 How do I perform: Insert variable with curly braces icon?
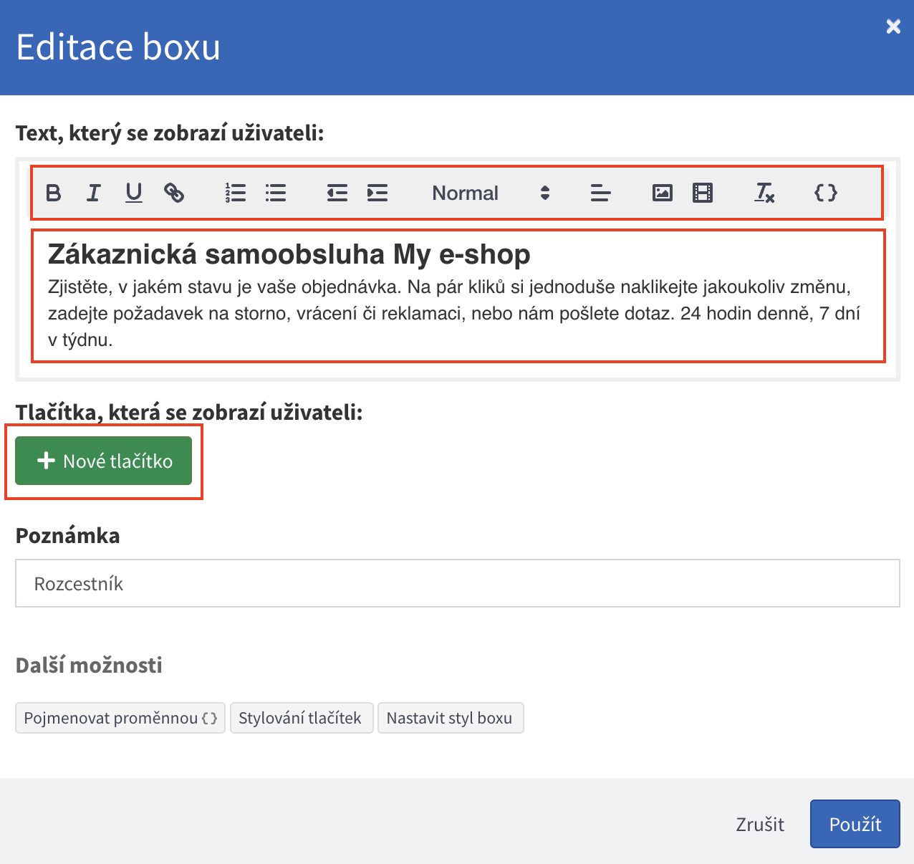click(x=826, y=193)
